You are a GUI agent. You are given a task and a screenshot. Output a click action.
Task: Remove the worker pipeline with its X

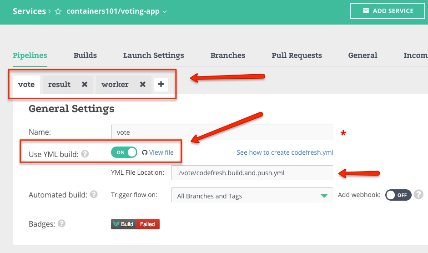(142, 84)
